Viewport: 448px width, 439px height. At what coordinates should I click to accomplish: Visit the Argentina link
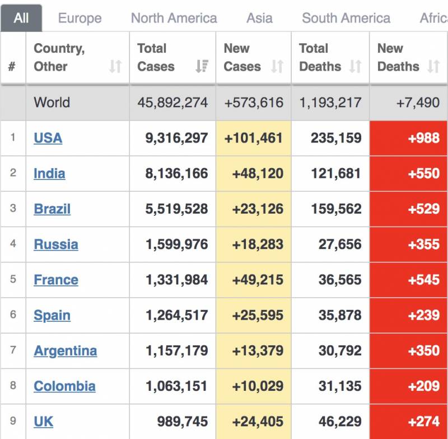point(65,351)
